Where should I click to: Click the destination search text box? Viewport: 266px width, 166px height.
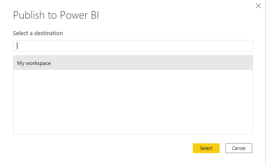pos(133,46)
